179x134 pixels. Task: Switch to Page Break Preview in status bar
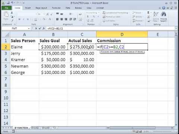click(140, 131)
